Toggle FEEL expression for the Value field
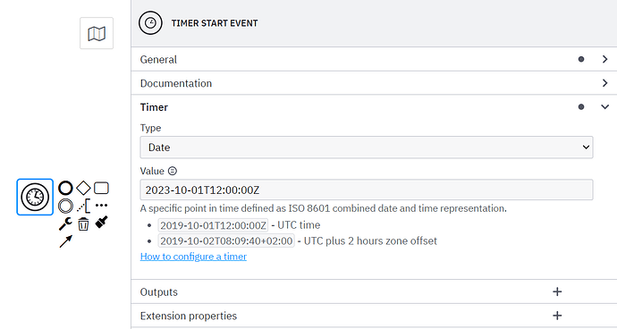 pos(173,171)
